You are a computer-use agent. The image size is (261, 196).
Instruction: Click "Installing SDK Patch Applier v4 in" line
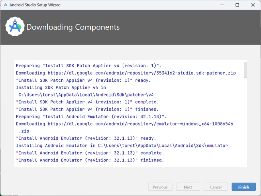61,87
